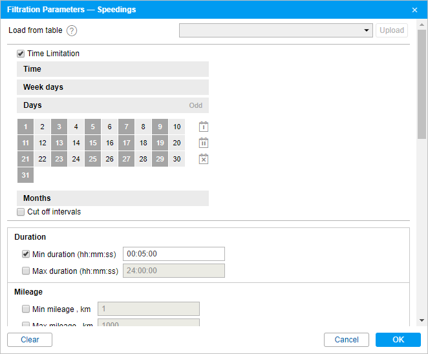Screen dimensions: 428x354
Task: Select day 6 in the grid
Action: click(109, 127)
